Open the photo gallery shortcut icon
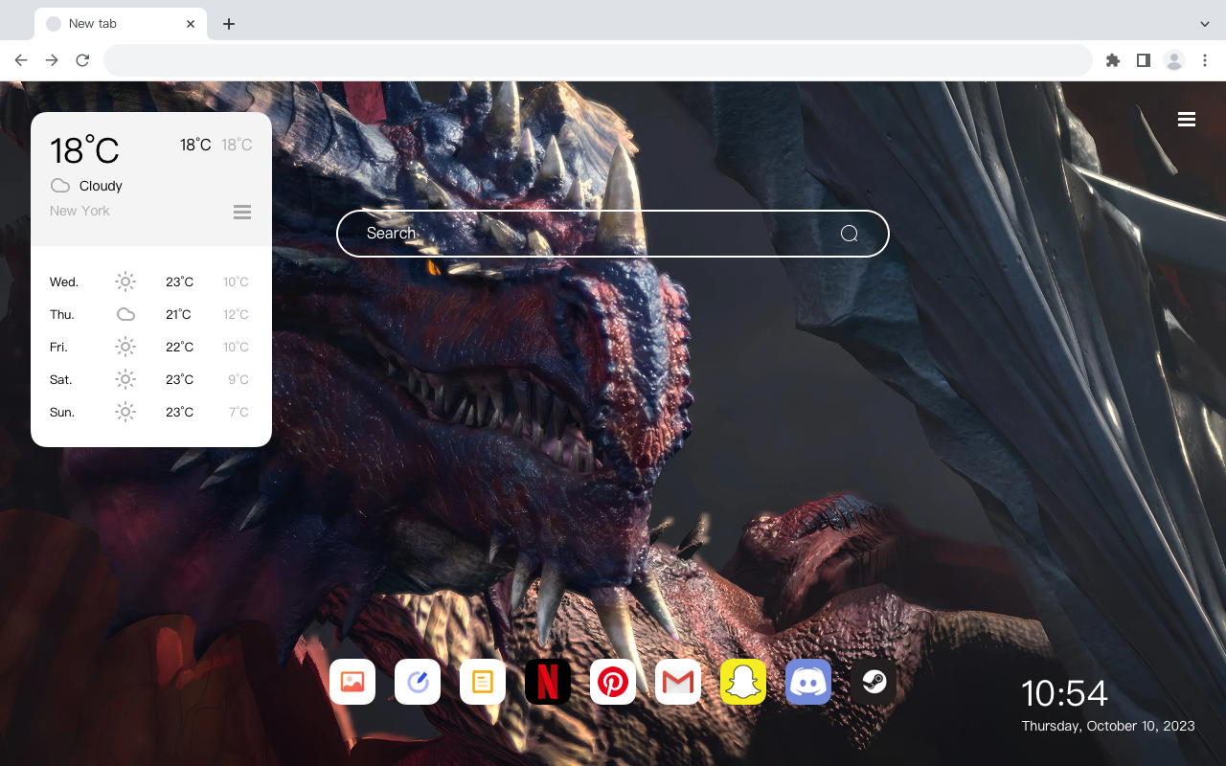Screen dimensions: 1226x766 pos(352,682)
